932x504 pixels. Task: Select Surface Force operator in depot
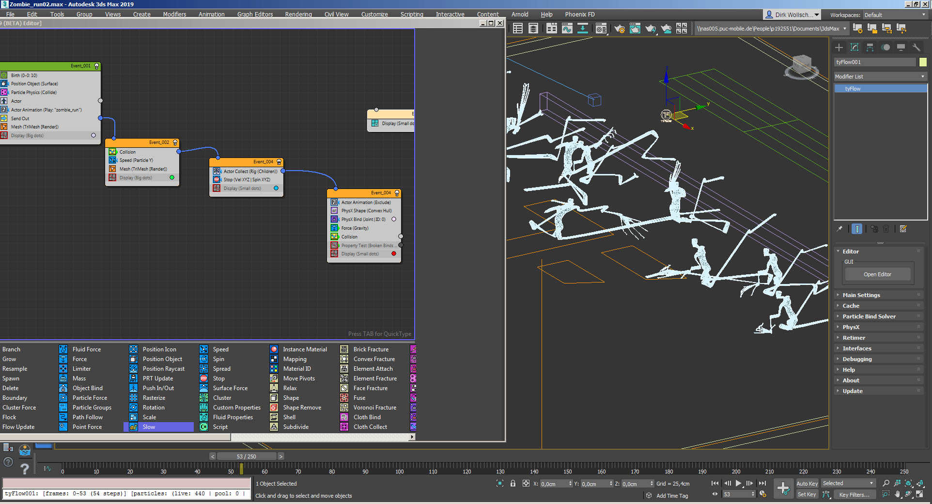pyautogui.click(x=224, y=388)
